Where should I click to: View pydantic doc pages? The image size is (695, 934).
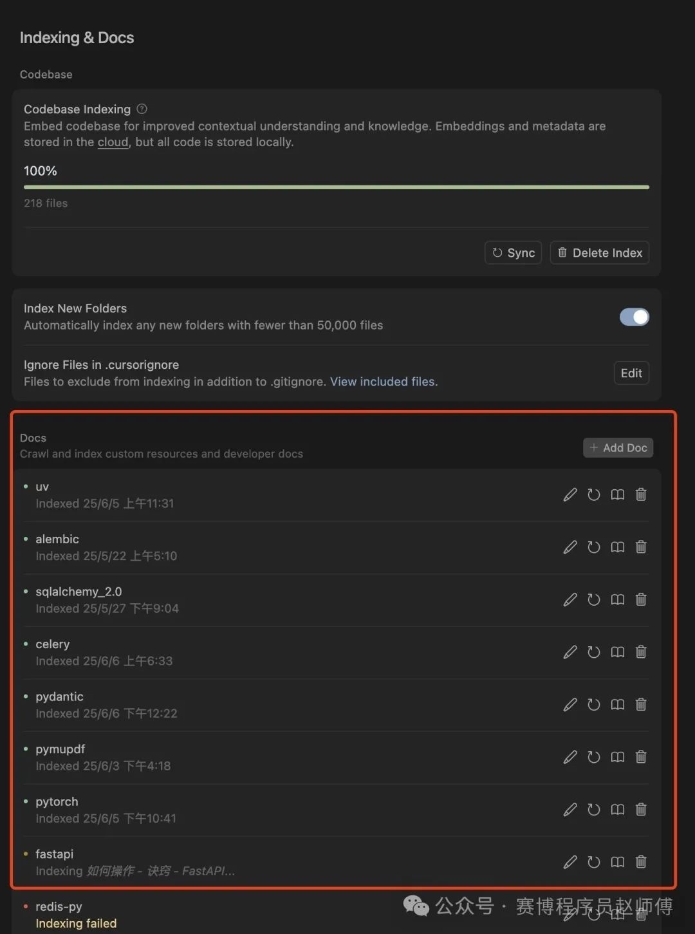tap(618, 705)
